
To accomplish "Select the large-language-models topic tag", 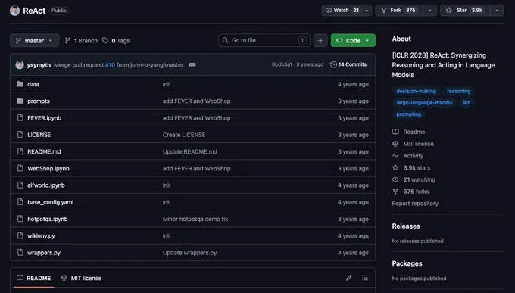I will click(424, 102).
